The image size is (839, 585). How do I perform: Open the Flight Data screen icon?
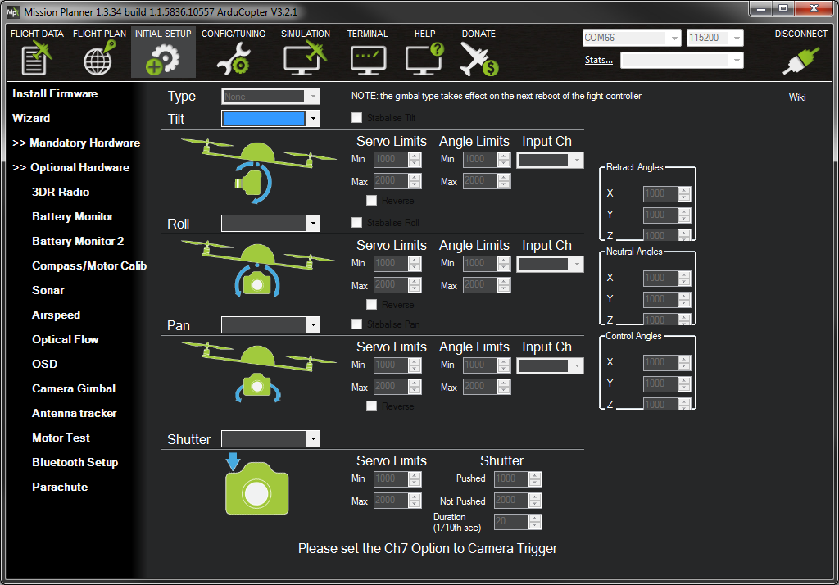coord(36,59)
